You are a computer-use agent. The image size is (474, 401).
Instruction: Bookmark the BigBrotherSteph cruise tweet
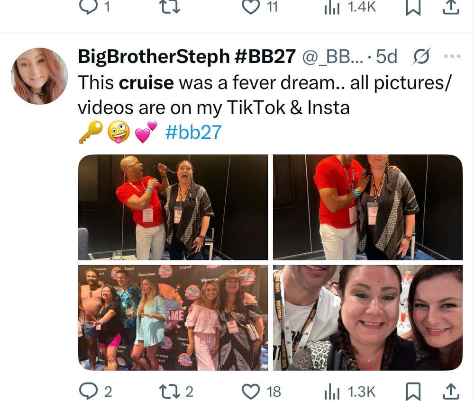[x=413, y=392]
